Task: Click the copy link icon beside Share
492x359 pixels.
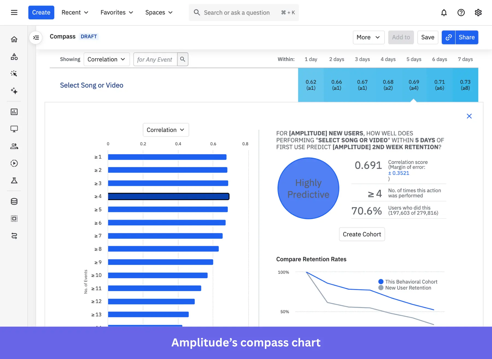Action: pyautogui.click(x=448, y=37)
